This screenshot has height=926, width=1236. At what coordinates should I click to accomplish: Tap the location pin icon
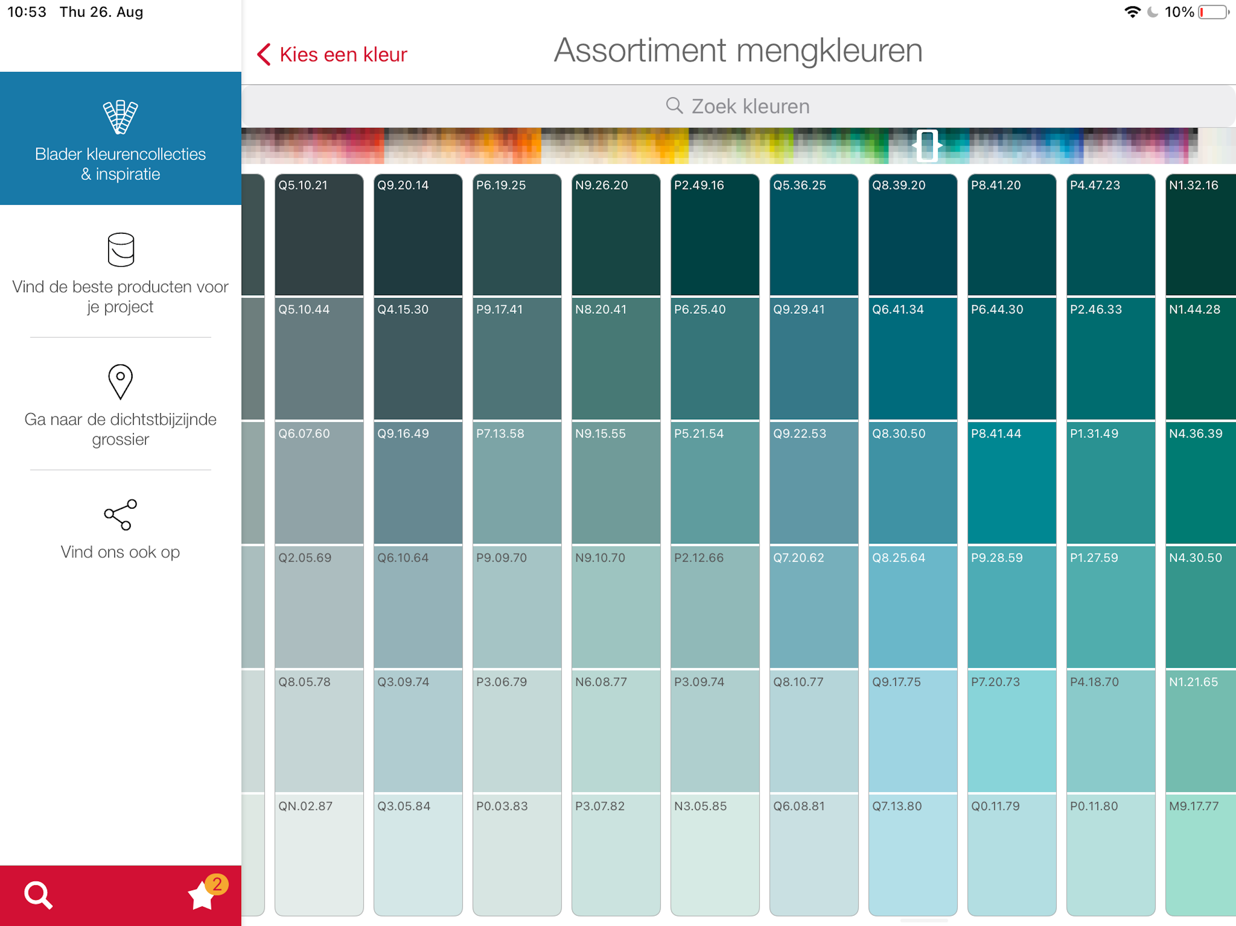120,382
